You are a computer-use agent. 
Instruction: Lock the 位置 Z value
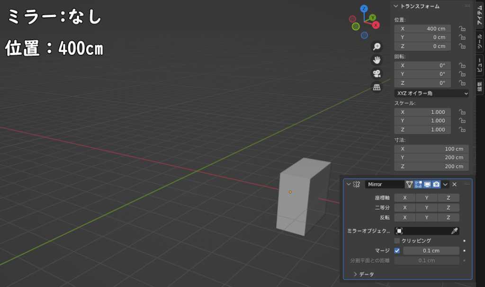pyautogui.click(x=462, y=46)
